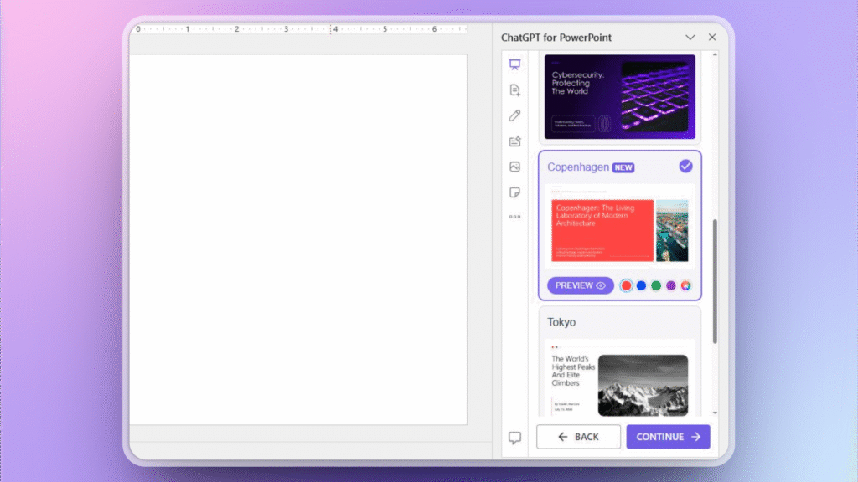
Task: Select the Cybersecurity template thumbnail
Action: 619,96
